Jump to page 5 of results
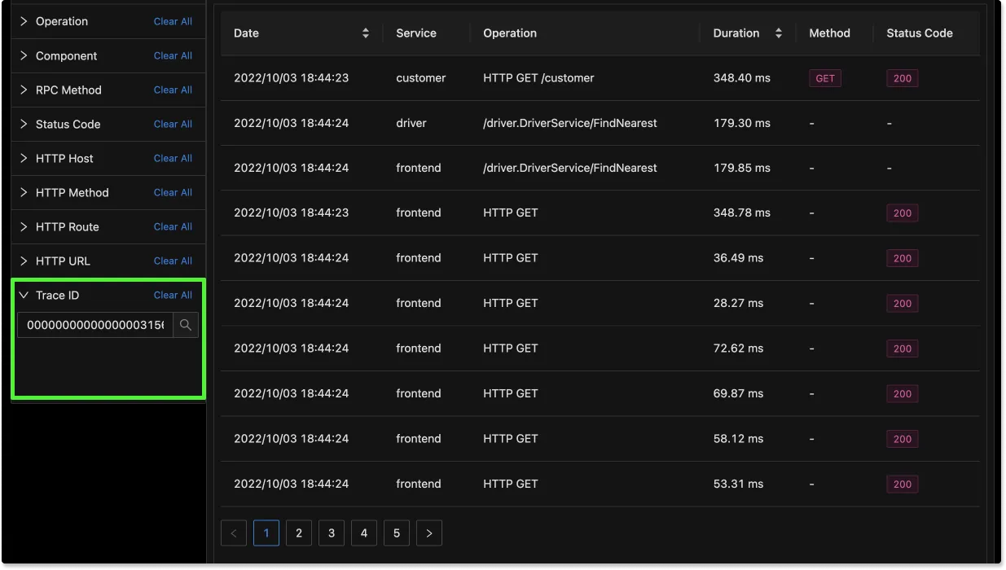1006x570 pixels. tap(397, 533)
